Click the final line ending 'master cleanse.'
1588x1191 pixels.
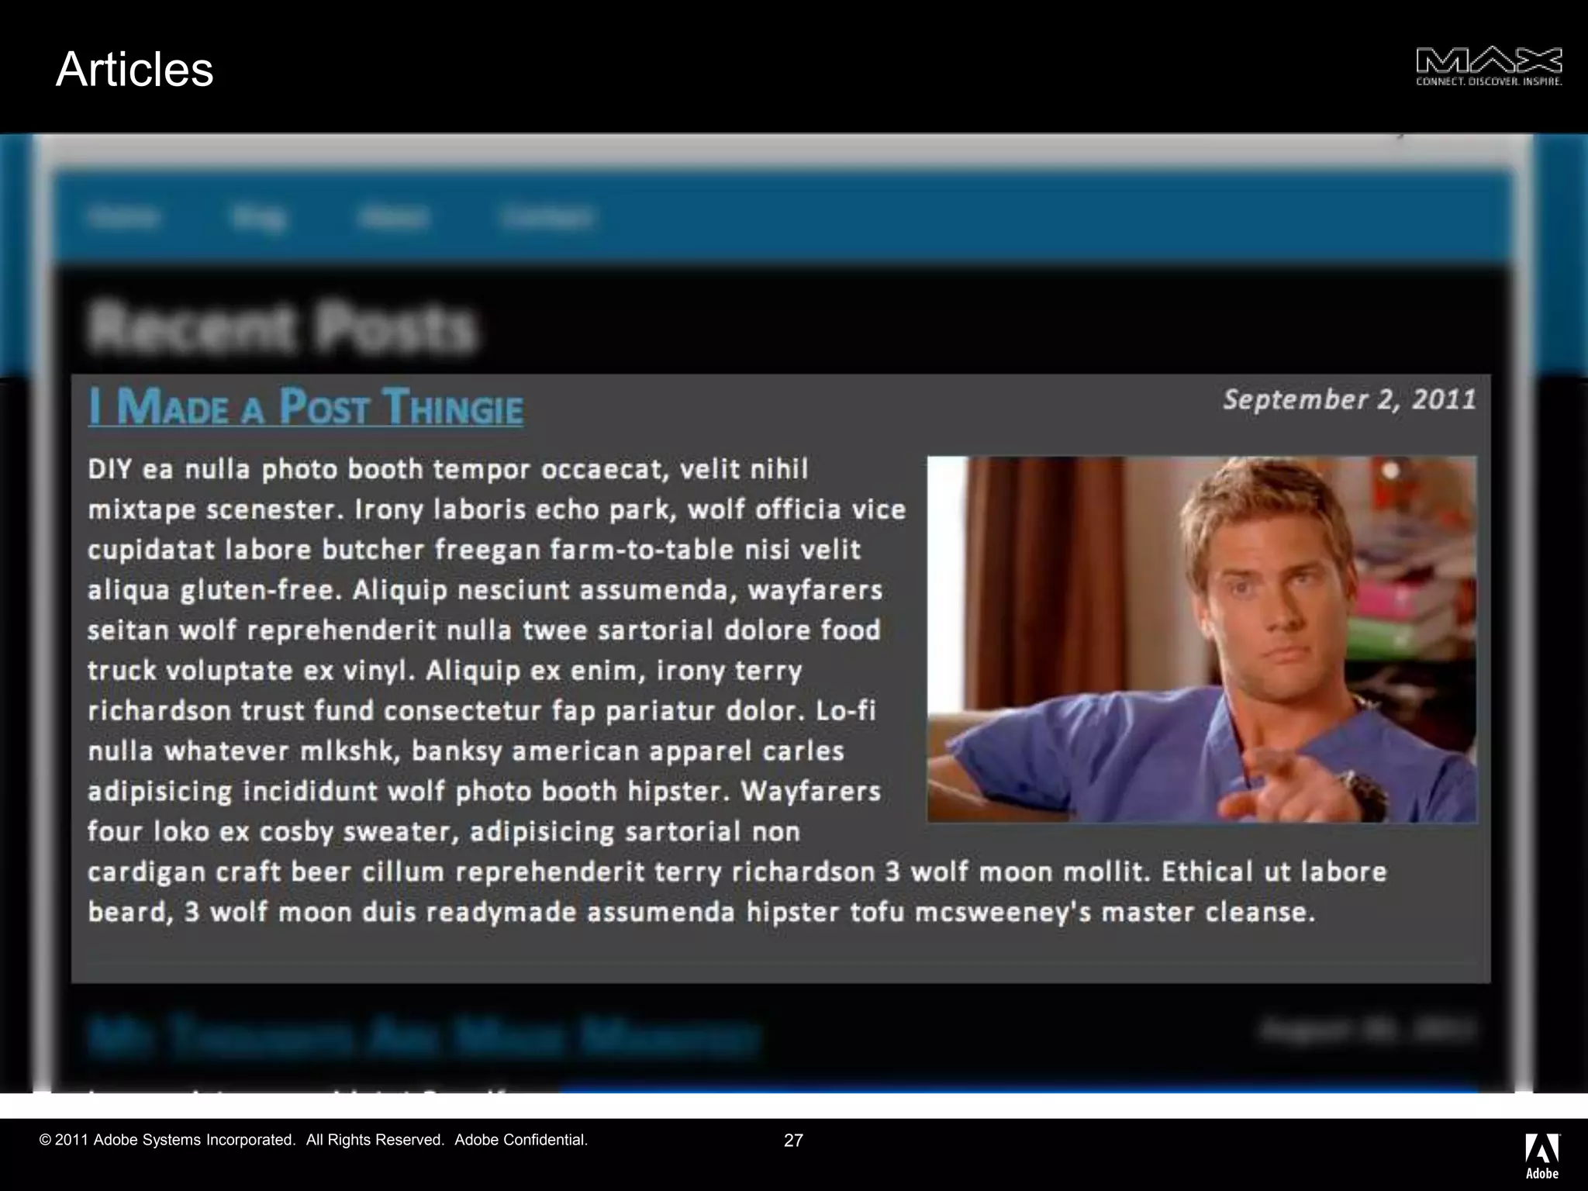pos(701,912)
